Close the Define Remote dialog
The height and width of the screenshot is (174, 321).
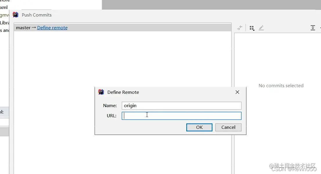click(237, 92)
